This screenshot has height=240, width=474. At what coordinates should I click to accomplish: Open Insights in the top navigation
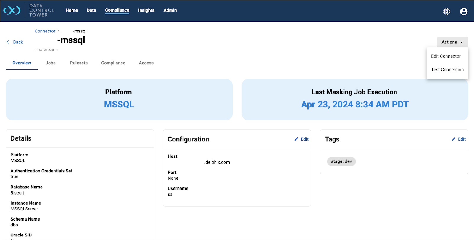[x=146, y=10]
